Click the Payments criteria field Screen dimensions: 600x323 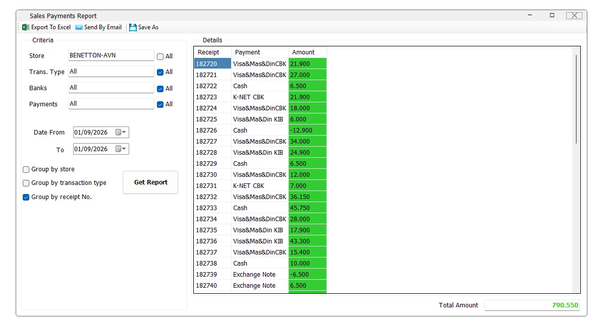point(111,104)
